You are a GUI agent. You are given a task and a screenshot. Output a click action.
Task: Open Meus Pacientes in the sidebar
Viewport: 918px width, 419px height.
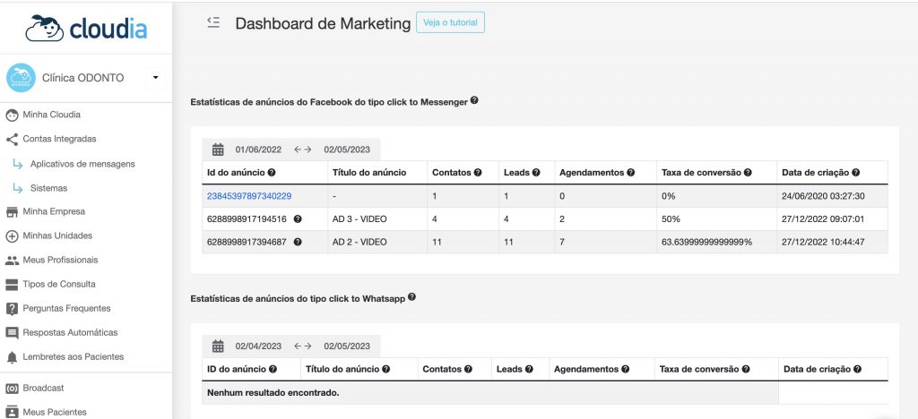point(55,412)
